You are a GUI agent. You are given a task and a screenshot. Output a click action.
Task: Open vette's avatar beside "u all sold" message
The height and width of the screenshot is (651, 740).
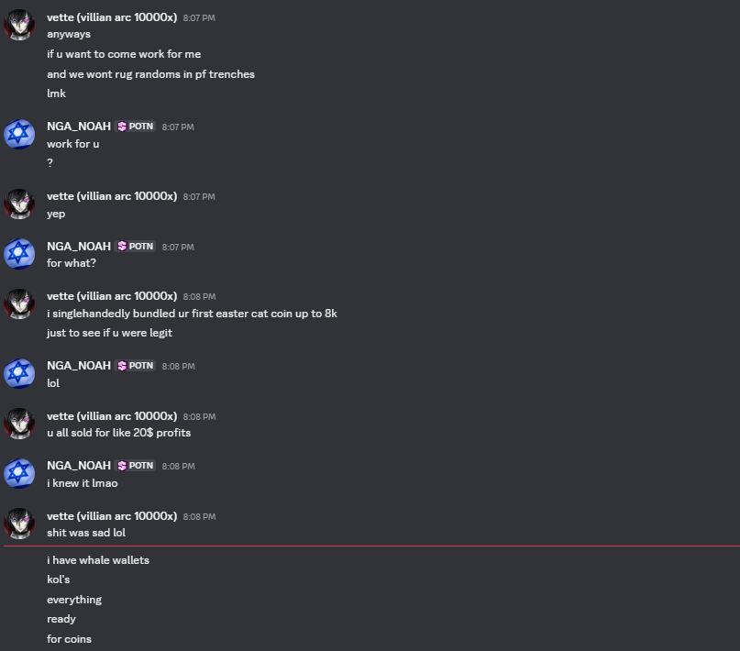19,424
